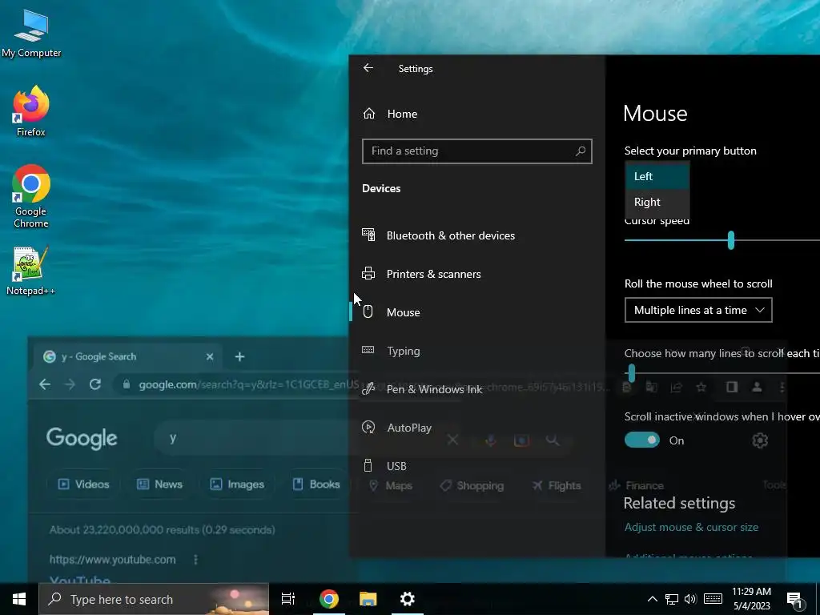Select the News filter in Google results

click(159, 484)
